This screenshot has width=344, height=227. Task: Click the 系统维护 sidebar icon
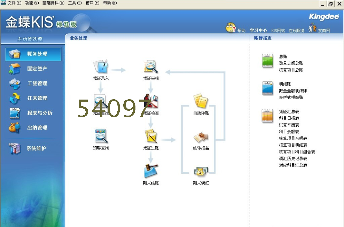pyautogui.click(x=15, y=148)
